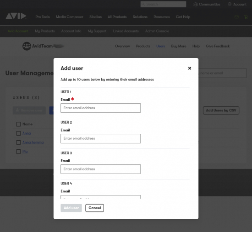The width and height of the screenshot is (252, 232).
Task: Switch to the Products tab
Action: [143, 46]
